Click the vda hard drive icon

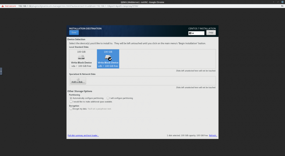(81, 57)
